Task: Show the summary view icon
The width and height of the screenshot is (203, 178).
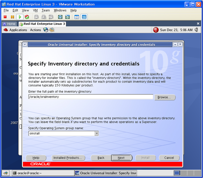Action: pos(77,17)
